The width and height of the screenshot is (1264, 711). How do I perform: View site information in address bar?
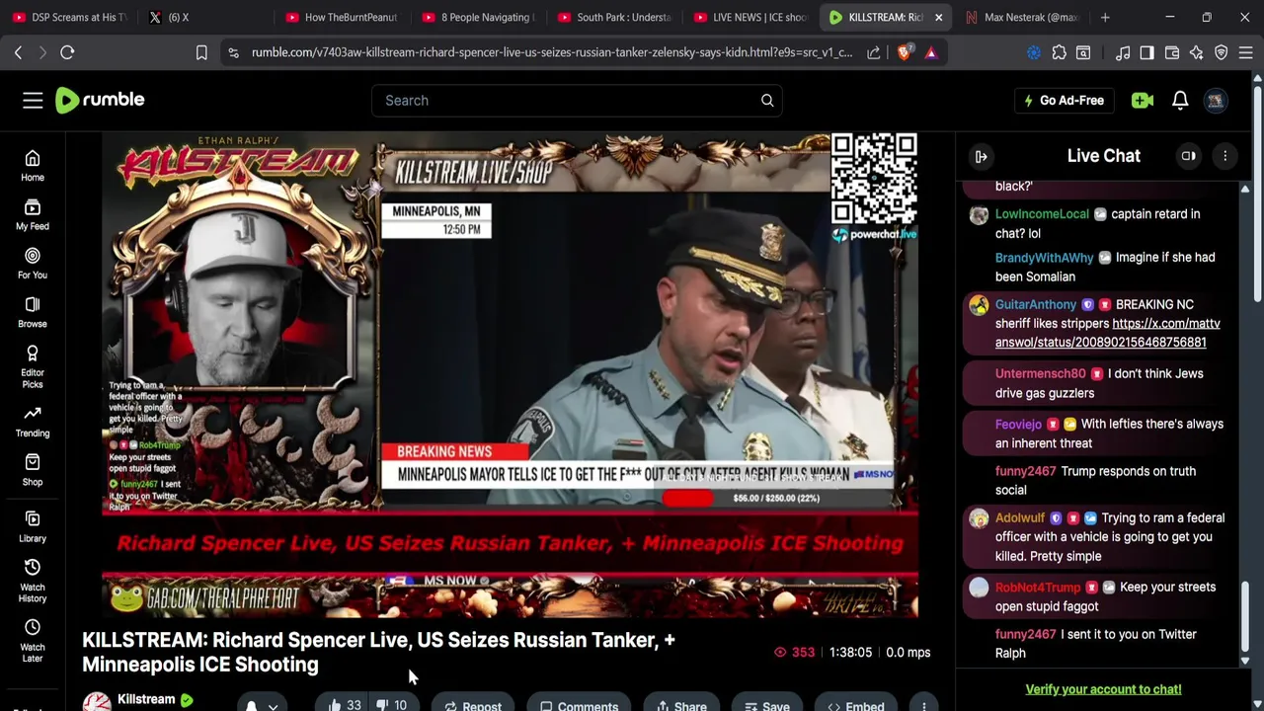[x=233, y=52]
